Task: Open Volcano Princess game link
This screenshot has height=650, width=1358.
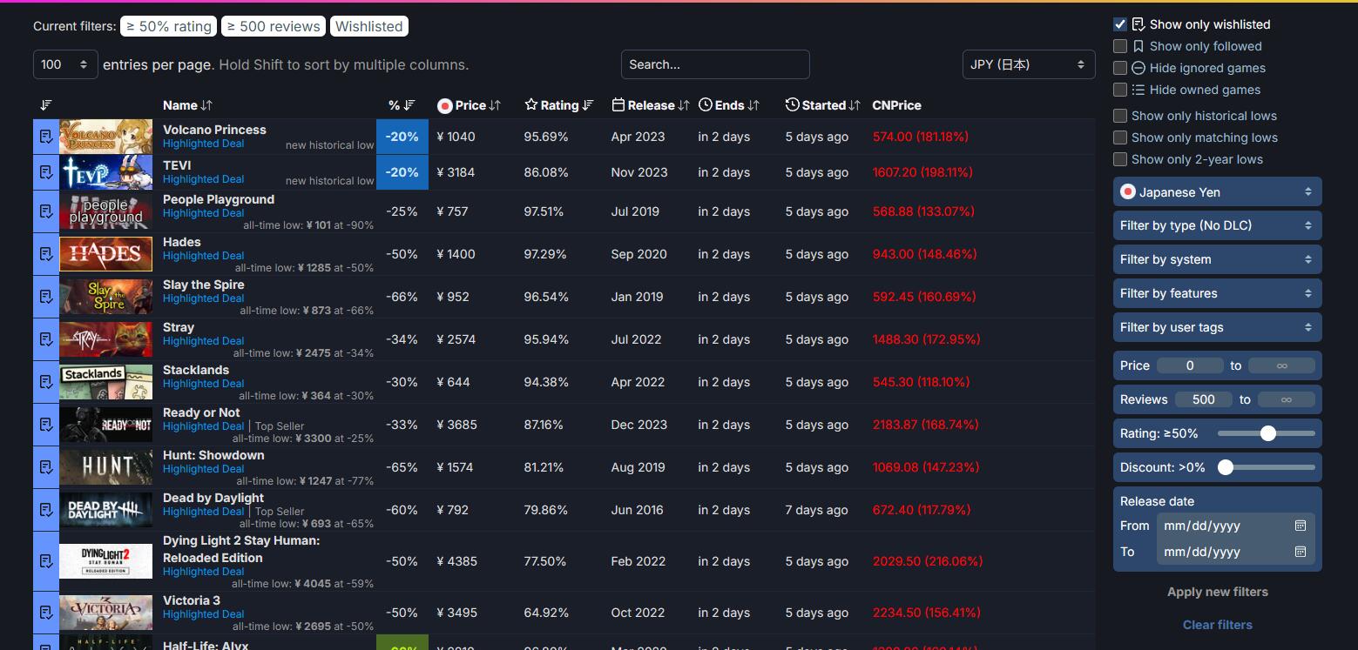Action: 214,130
